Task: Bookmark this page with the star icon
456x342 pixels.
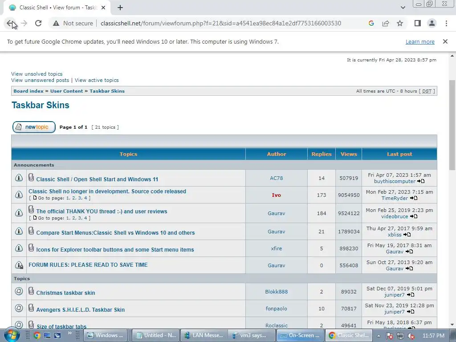Action: (400, 23)
